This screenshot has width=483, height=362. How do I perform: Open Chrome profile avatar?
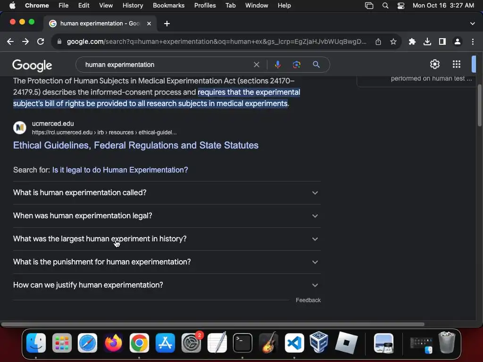pyautogui.click(x=458, y=41)
